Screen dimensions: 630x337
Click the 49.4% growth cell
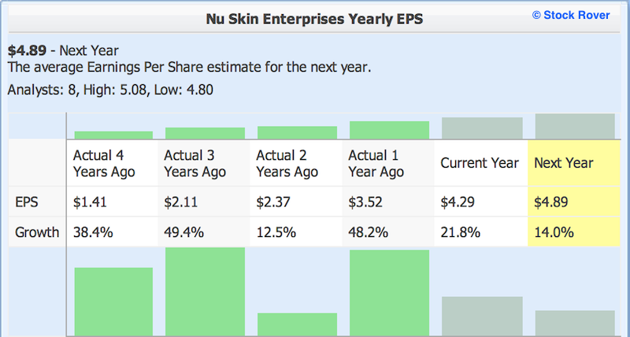point(204,231)
